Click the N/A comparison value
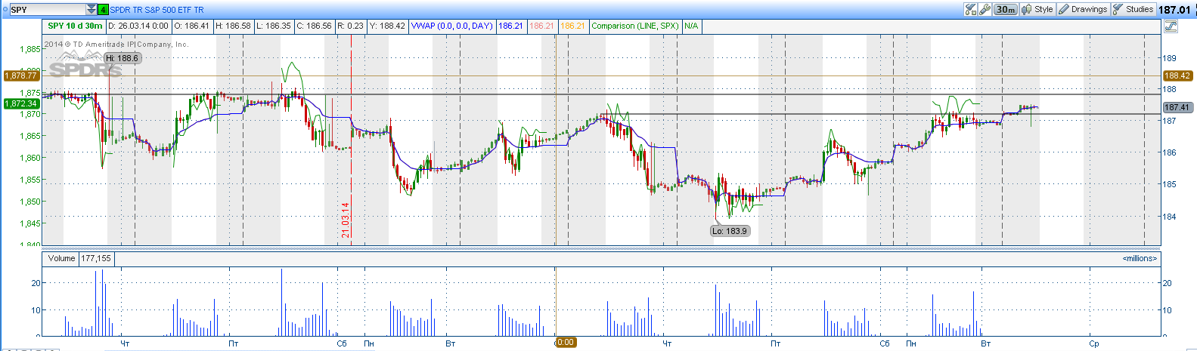Screen dimensions: 1197x351 click(x=691, y=26)
